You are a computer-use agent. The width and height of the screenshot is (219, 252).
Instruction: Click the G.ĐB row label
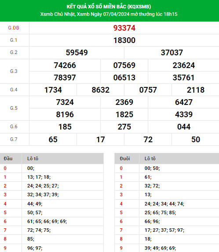14,28
